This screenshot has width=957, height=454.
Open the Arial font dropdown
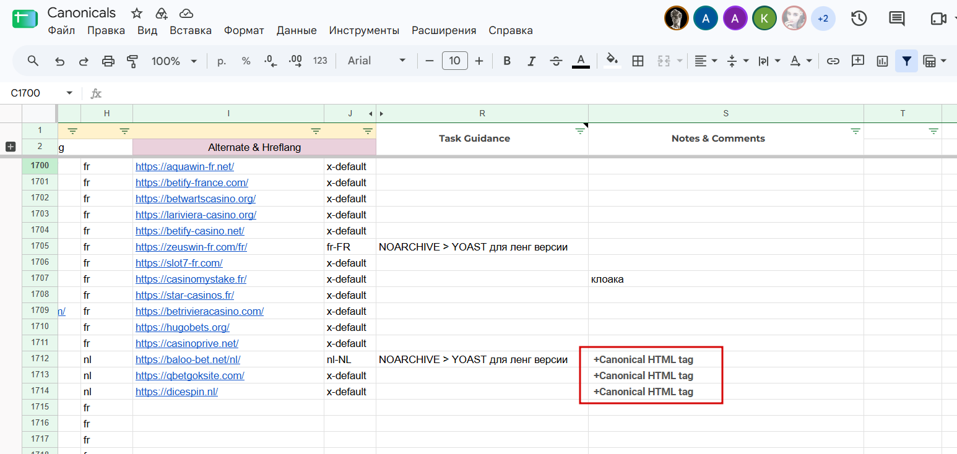coord(377,61)
